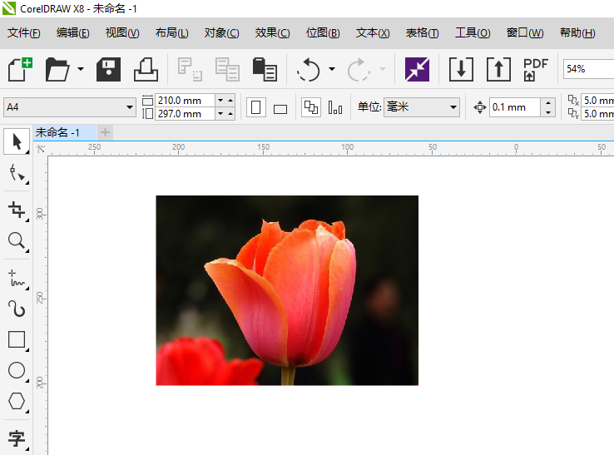This screenshot has height=455, width=614.
Task: Toggle landscape page orientation
Action: click(280, 108)
